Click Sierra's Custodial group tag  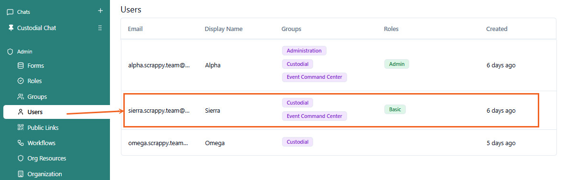[297, 103]
